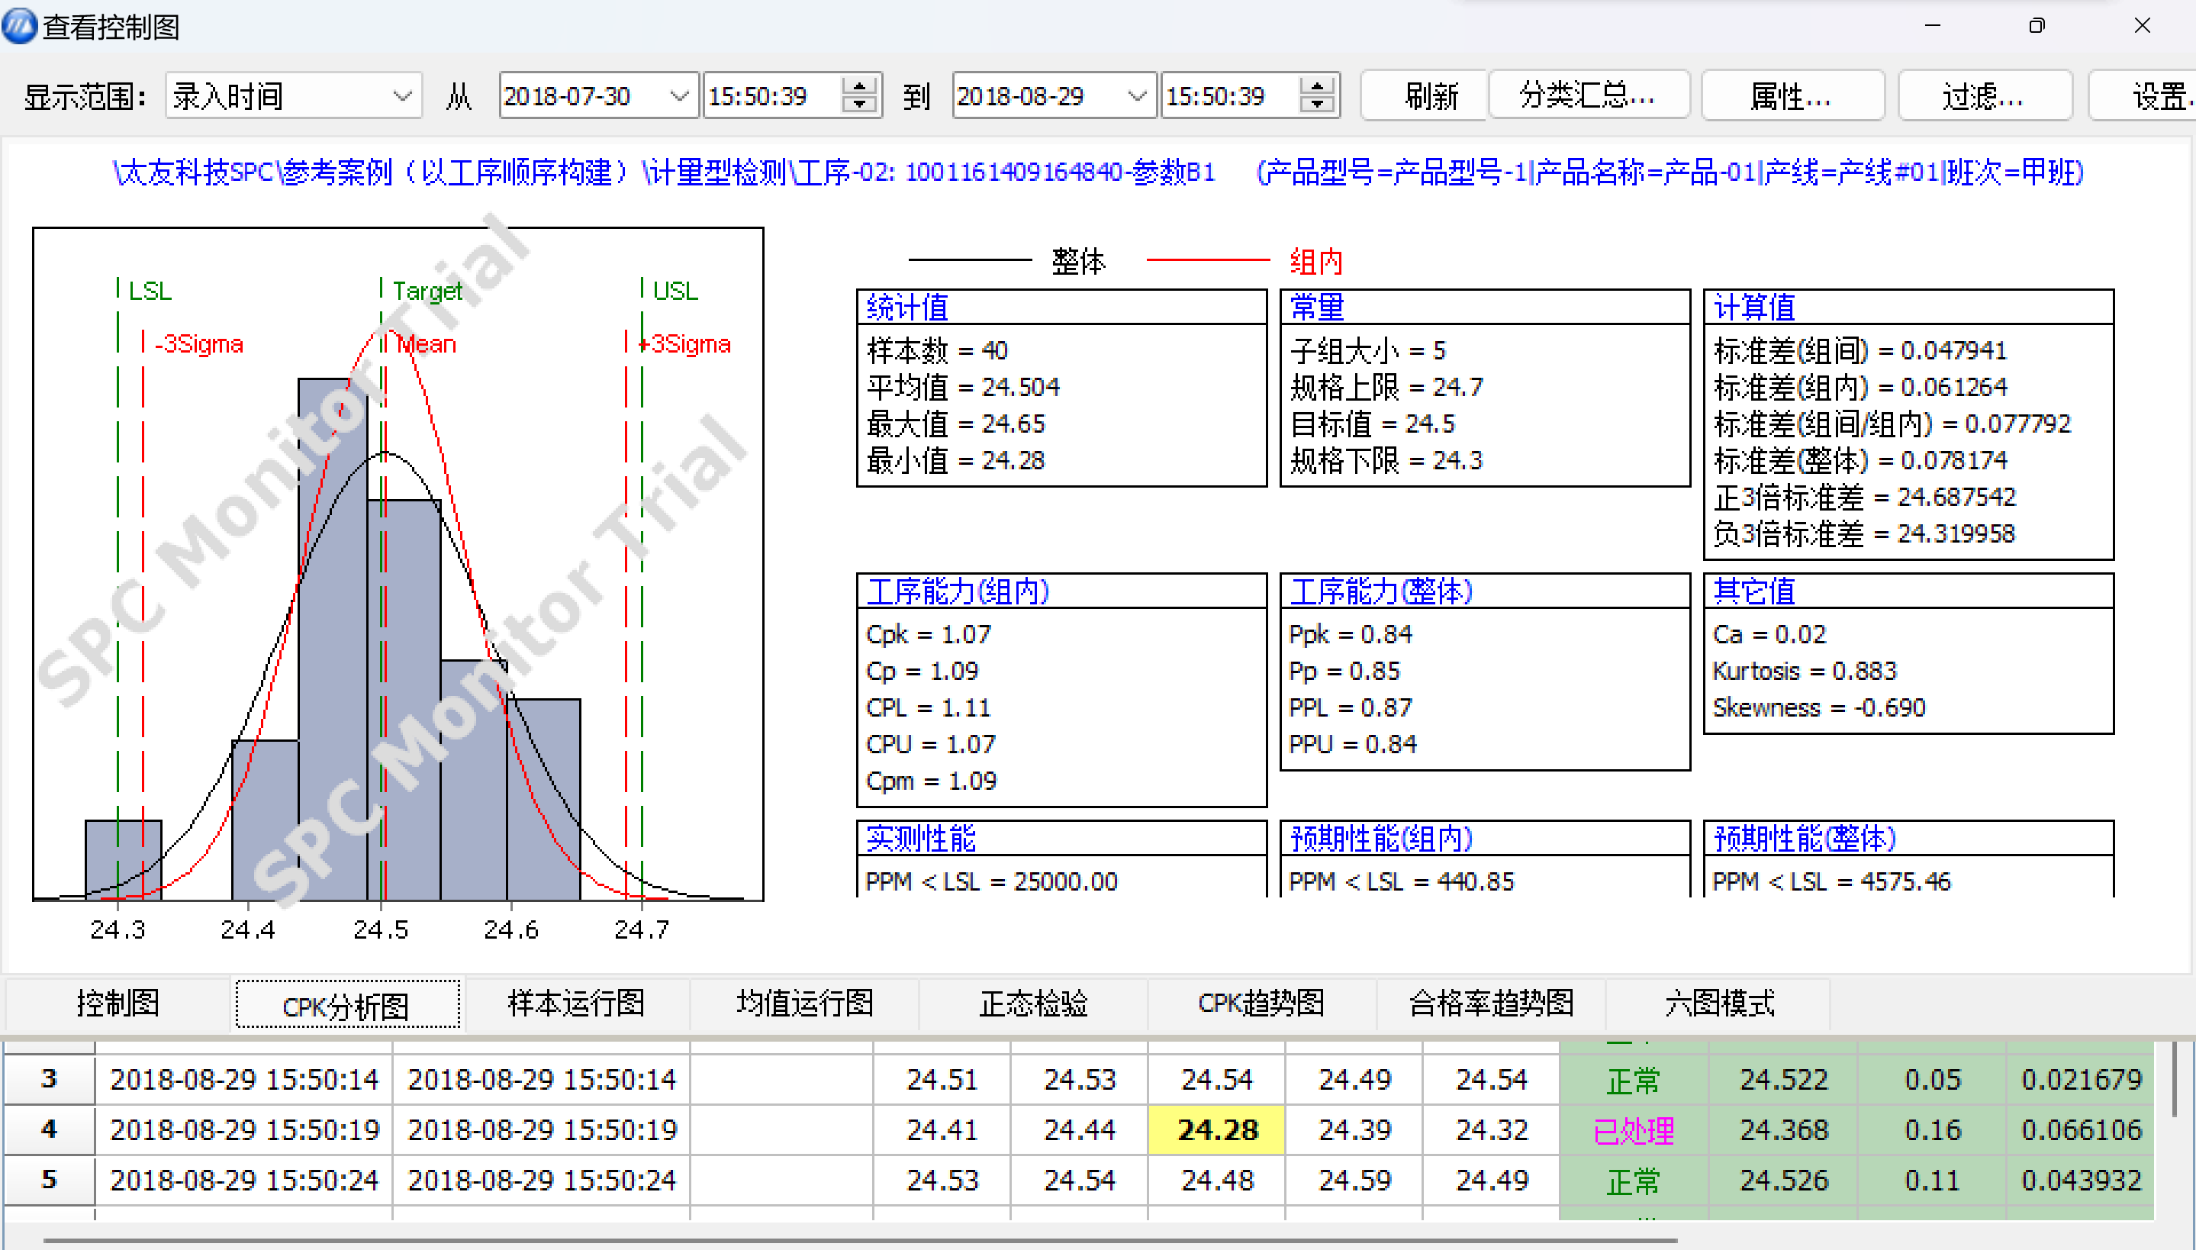2196x1250 pixels.
Task: Switch to the CPK趋势图 tab
Action: pyautogui.click(x=1261, y=1003)
